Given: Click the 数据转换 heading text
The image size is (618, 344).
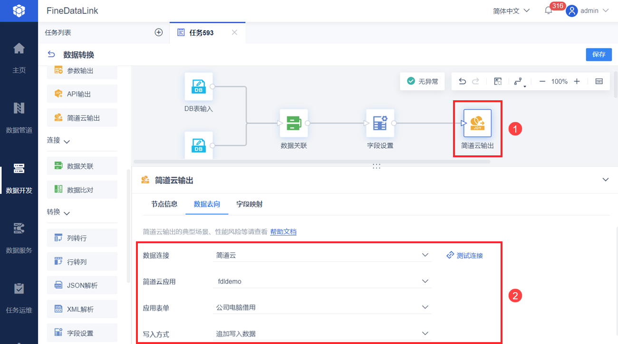Looking at the screenshot, I should [79, 55].
